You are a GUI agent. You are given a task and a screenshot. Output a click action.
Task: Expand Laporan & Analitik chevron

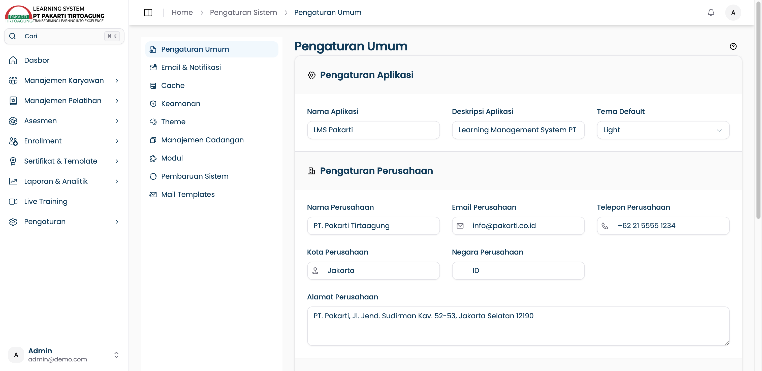click(117, 181)
